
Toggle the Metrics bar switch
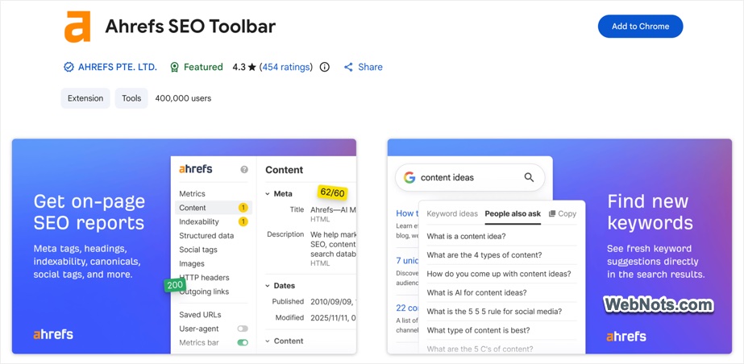(243, 342)
